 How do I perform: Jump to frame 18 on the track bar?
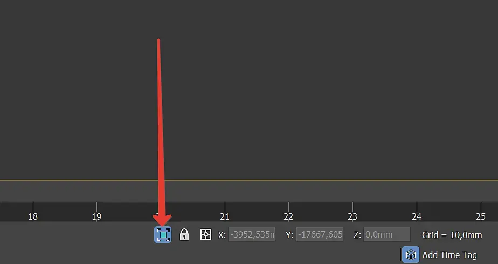(33, 216)
